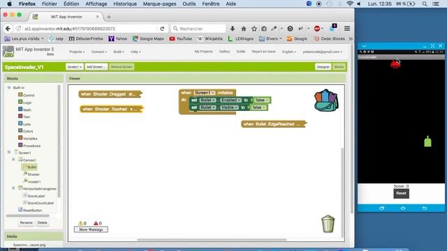Open the bookmarks list clipboard icon
Viewport: 447px width, 251px height.
pos(264,29)
